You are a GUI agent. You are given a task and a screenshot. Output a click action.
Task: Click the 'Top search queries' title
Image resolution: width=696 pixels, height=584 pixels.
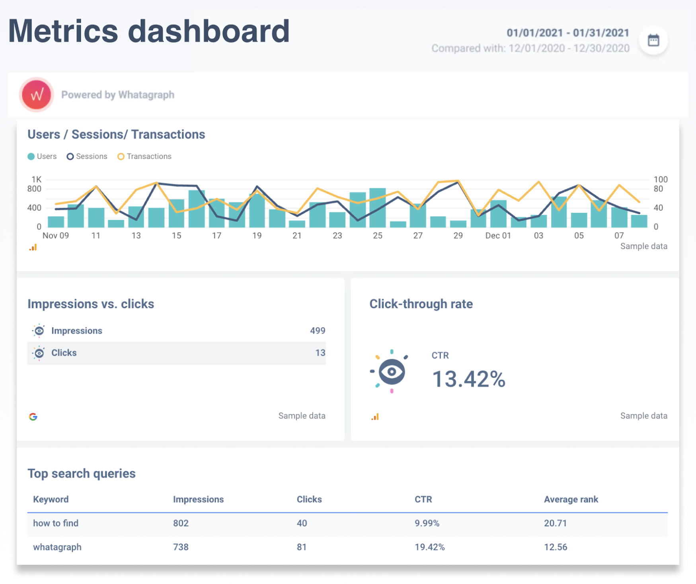pyautogui.click(x=82, y=473)
